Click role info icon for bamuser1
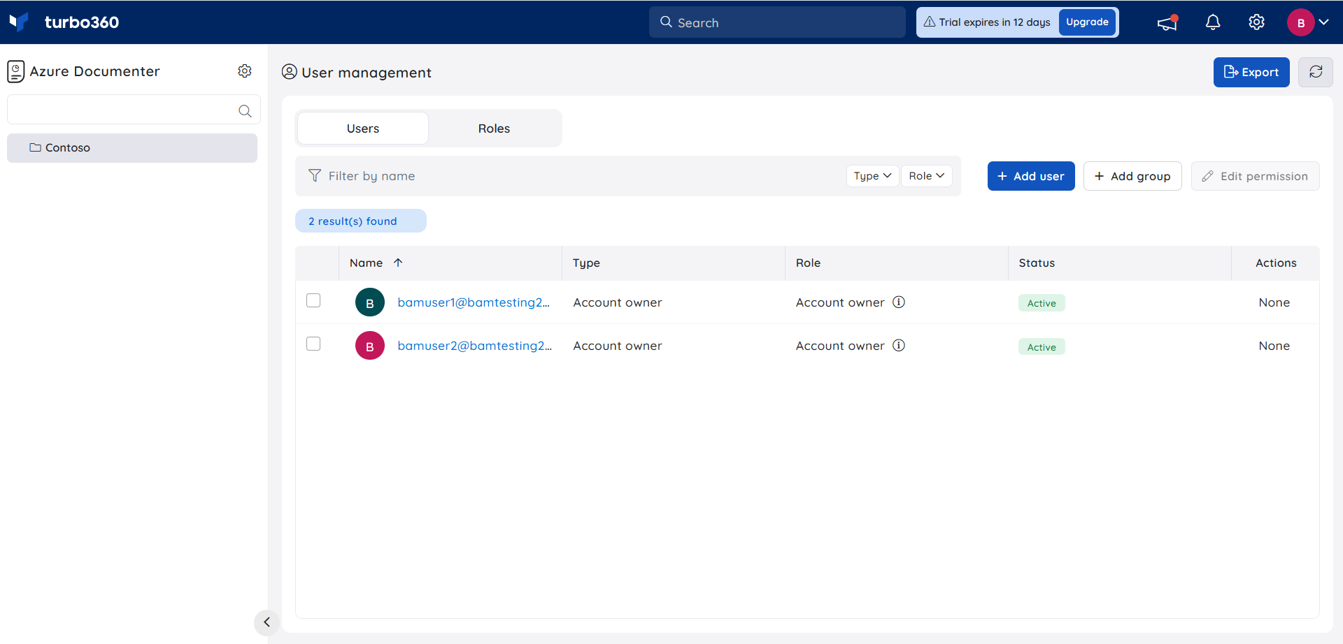The width and height of the screenshot is (1343, 644). (x=899, y=302)
